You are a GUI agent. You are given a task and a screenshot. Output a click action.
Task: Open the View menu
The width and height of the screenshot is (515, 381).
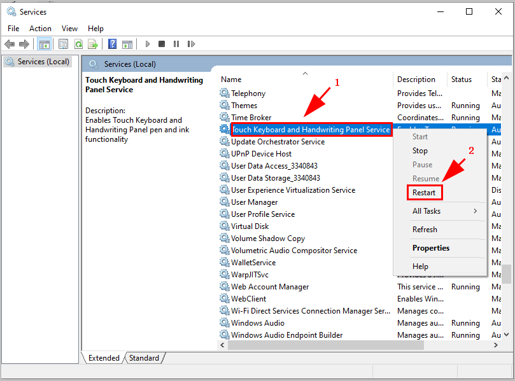tap(69, 29)
